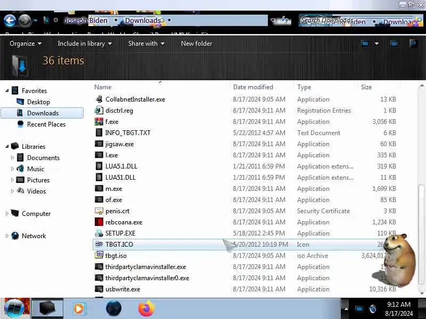Expand the Videos library node
426x319 pixels.
click(12, 191)
